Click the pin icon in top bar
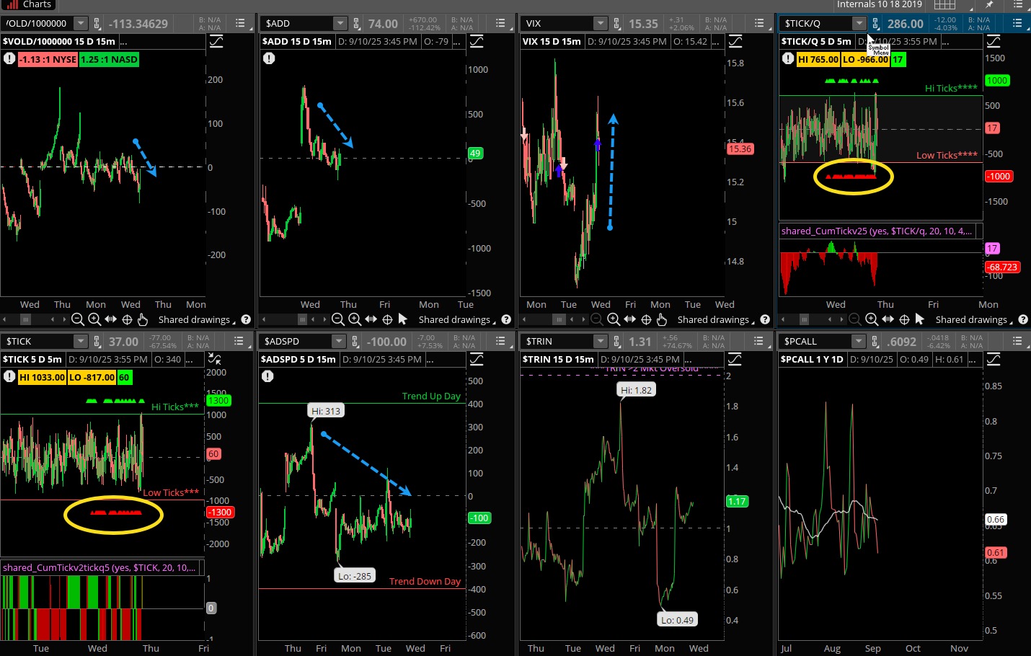 pyautogui.click(x=989, y=5)
